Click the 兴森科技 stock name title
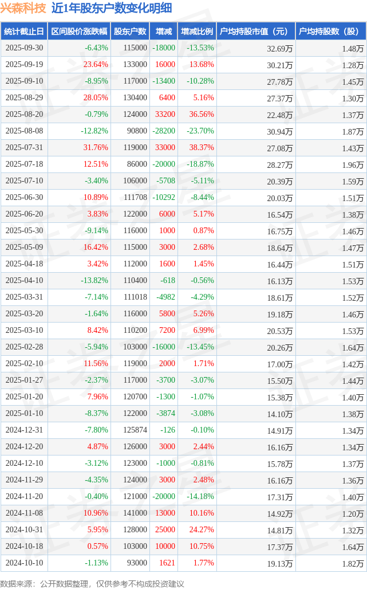 [x=24, y=8]
